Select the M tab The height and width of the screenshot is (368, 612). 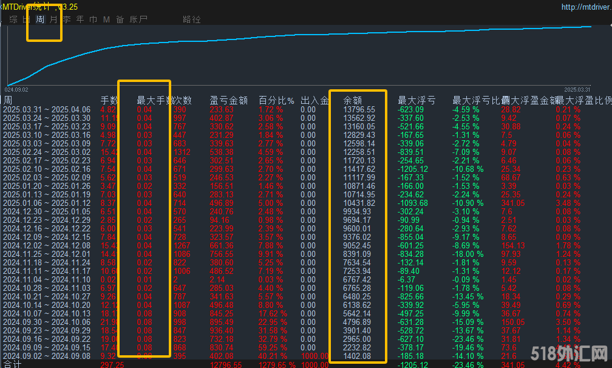pos(107,19)
